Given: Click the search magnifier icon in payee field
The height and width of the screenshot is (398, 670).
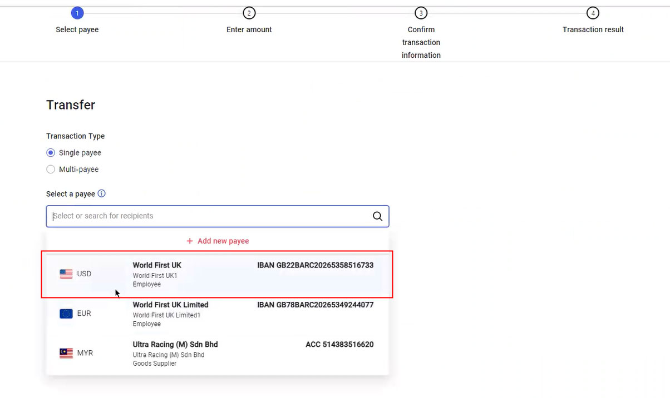Looking at the screenshot, I should (377, 216).
